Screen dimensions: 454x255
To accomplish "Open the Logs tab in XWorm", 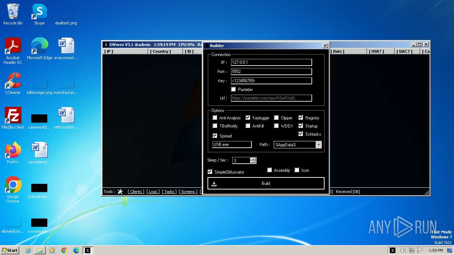I will [153, 192].
